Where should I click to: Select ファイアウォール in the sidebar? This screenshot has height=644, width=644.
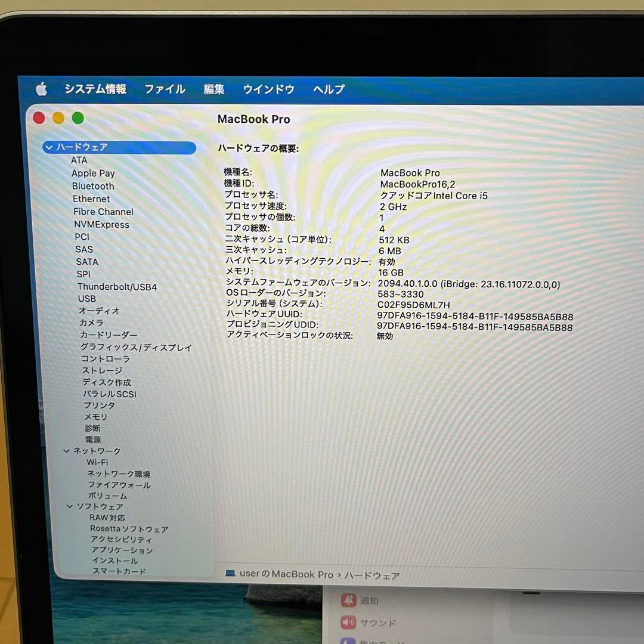(119, 485)
